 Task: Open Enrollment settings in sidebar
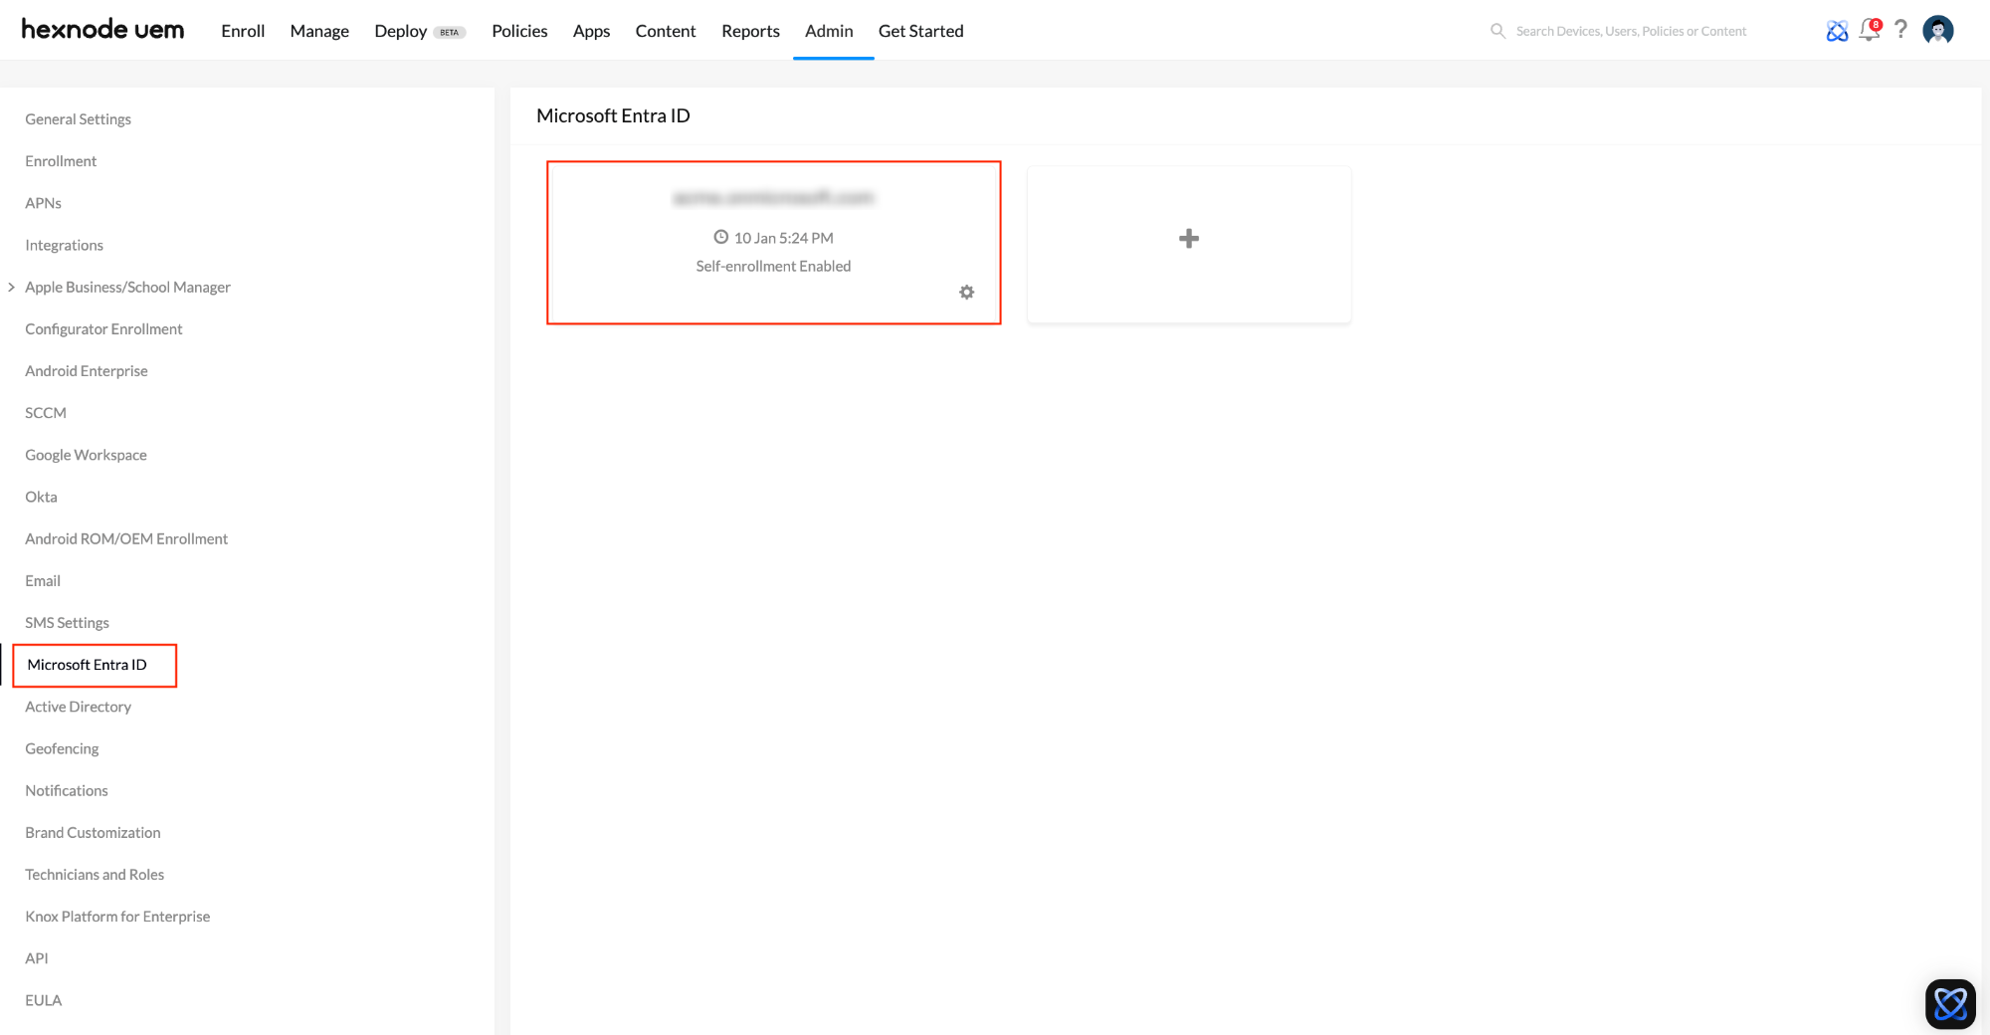tap(61, 160)
